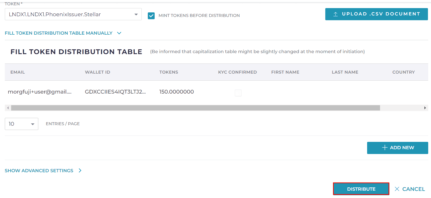
Task: Click the chevron next to Fill Token Distribution Table Manually
Action: (x=119, y=33)
